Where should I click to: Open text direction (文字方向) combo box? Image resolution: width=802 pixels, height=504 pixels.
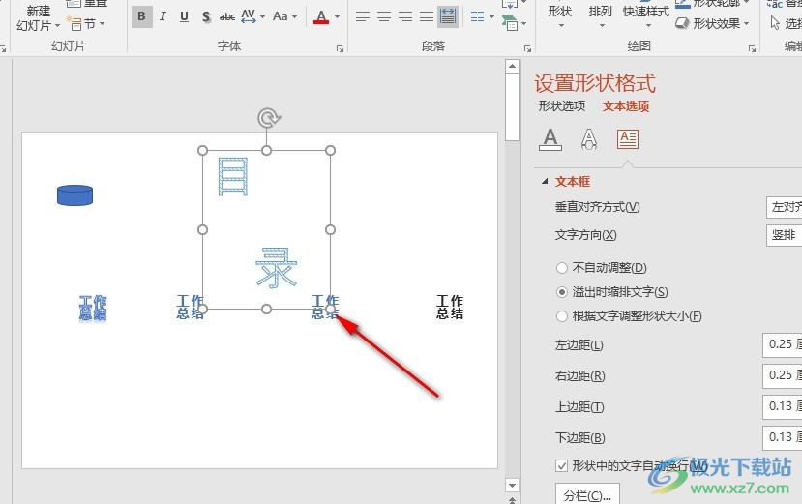[x=784, y=235]
